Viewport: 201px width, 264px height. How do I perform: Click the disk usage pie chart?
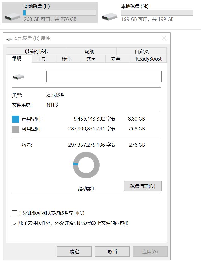click(x=86, y=165)
